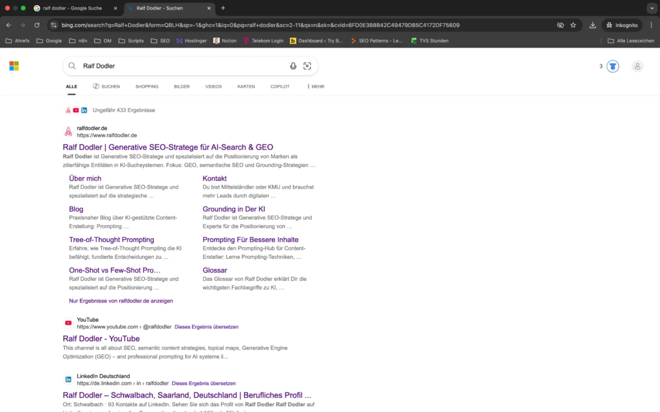Viewport: 660px width, 412px height.
Task: Open Copilot using the icon near the profile
Action: coord(612,66)
